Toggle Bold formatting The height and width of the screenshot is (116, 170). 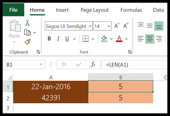coord(49,39)
